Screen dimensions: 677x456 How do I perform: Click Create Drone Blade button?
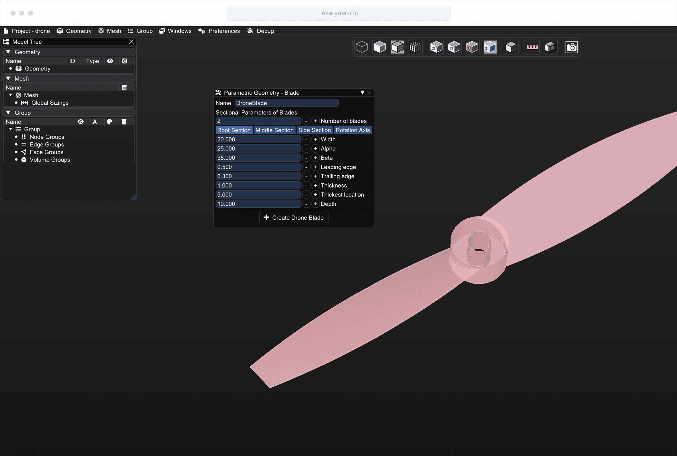294,217
